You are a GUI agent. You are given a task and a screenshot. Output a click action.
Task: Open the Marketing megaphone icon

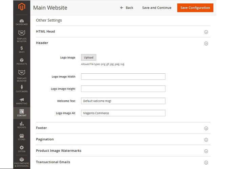pos(22,100)
